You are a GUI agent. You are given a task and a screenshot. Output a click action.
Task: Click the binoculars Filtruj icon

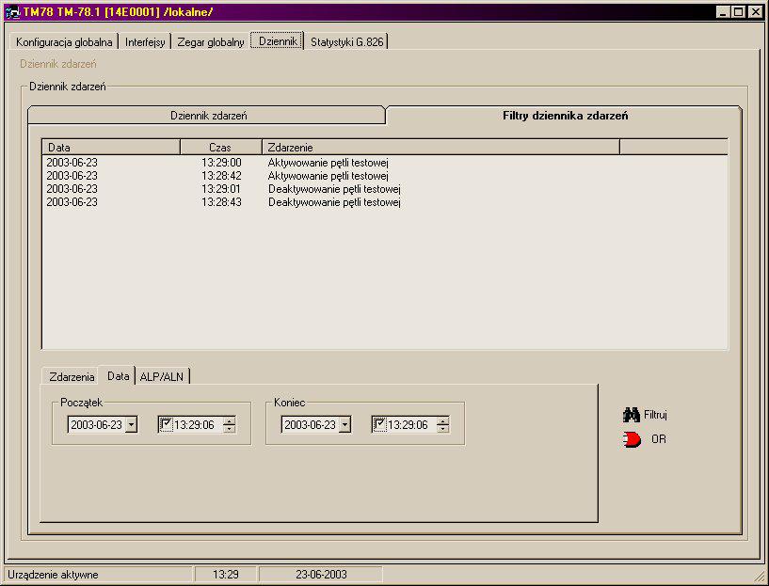pos(632,415)
